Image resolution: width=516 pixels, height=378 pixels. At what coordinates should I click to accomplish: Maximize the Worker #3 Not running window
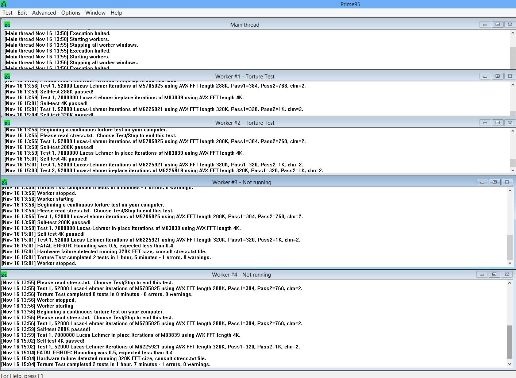[494, 182]
